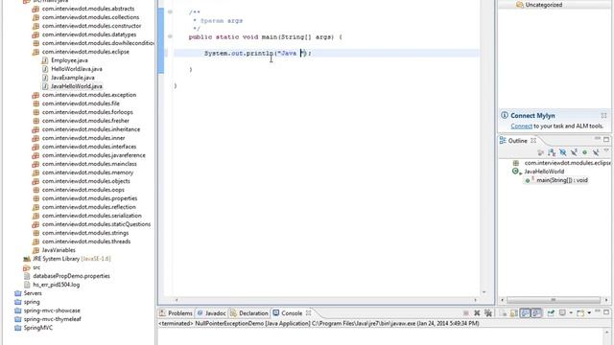Viewport: 614px width, 345px height.
Task: Select JavaHelloWorld.java in Package Explorer
Action: point(77,86)
